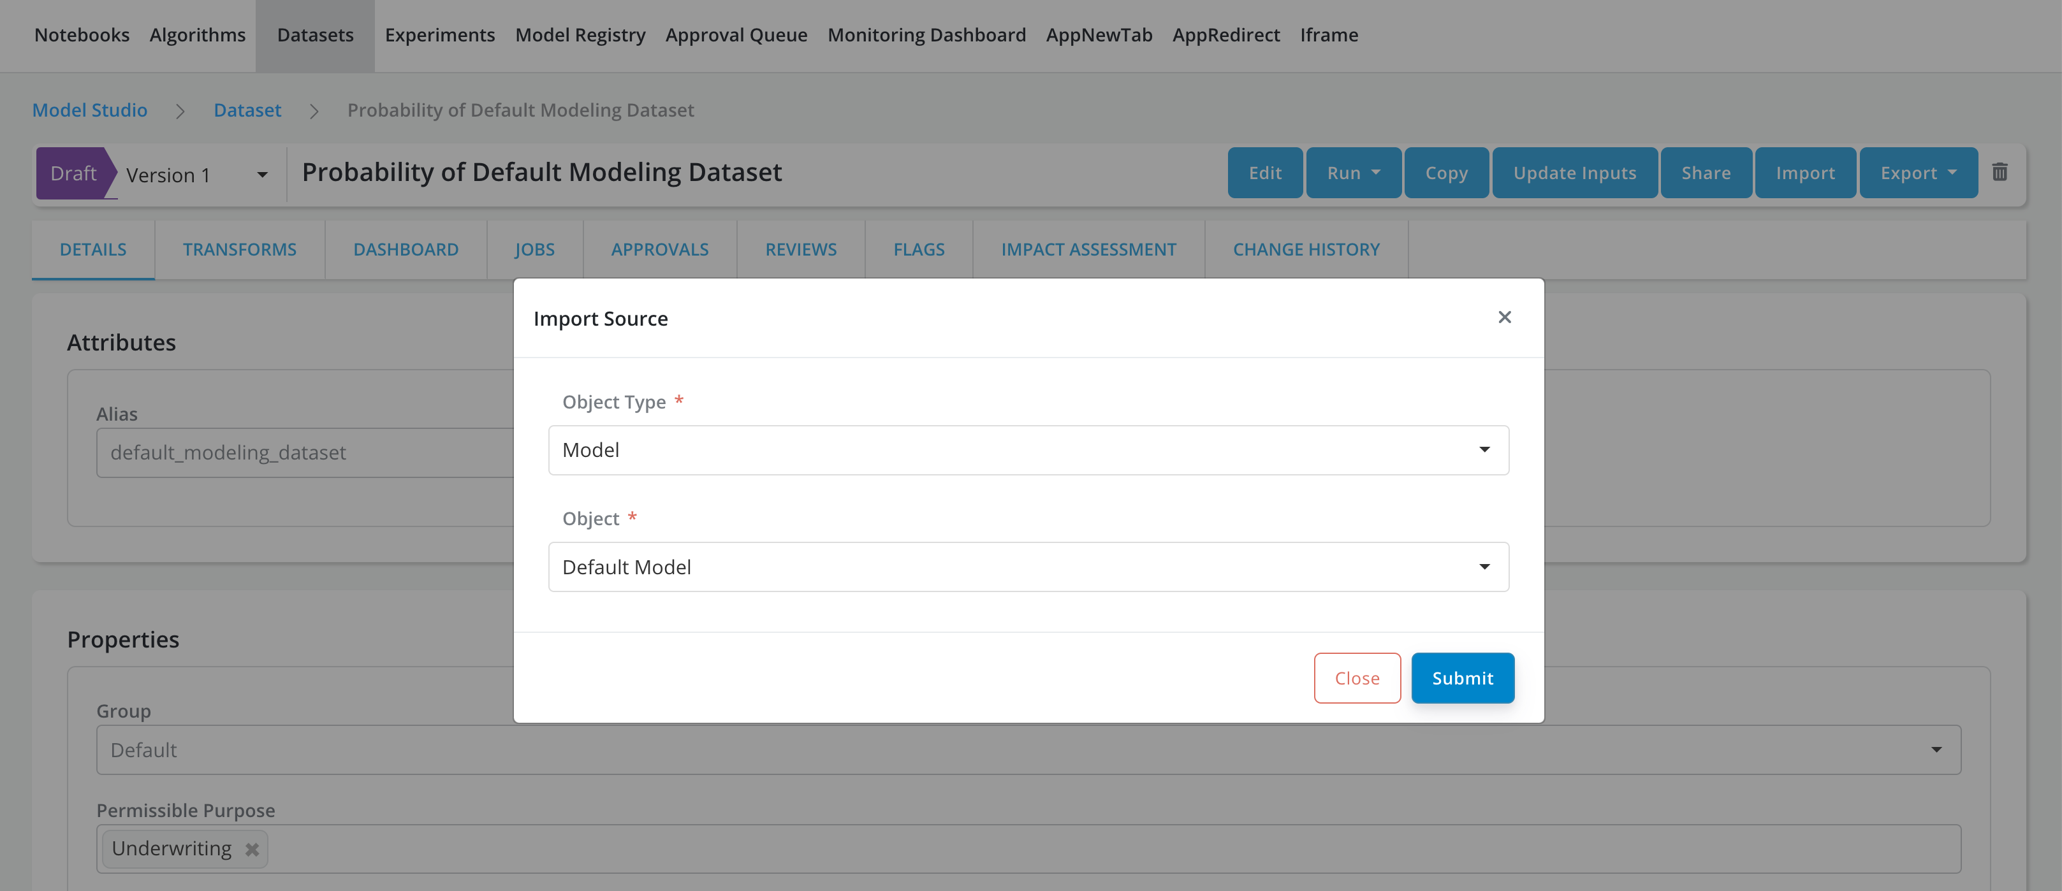The width and height of the screenshot is (2062, 891).
Task: Navigate to Monitoring Dashboard
Action: pyautogui.click(x=926, y=35)
